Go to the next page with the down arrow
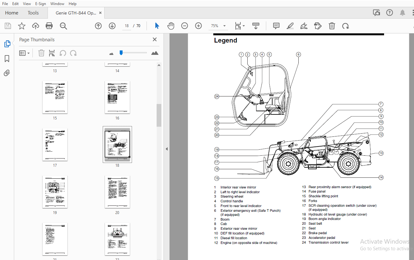414x260 pixels. pos(112,26)
